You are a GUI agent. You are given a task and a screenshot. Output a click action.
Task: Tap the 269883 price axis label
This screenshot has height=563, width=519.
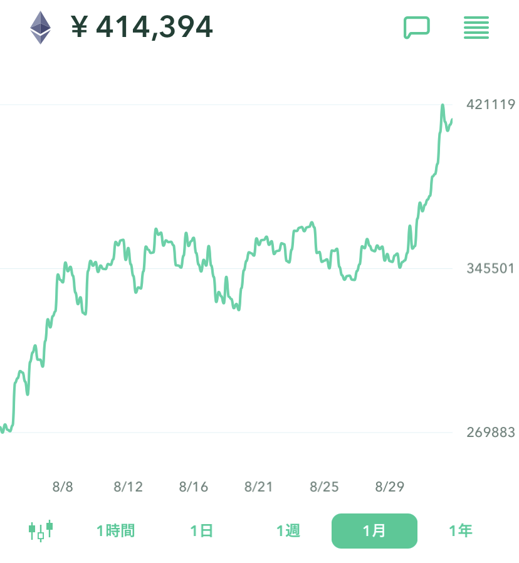491,432
